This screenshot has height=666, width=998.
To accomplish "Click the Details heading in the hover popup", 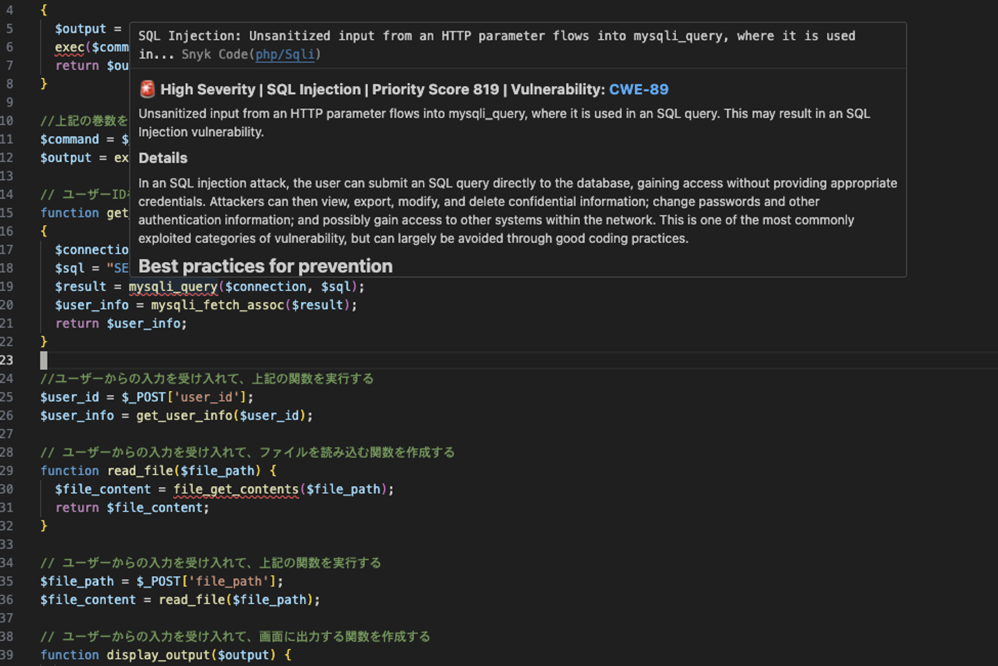I will [x=163, y=158].
